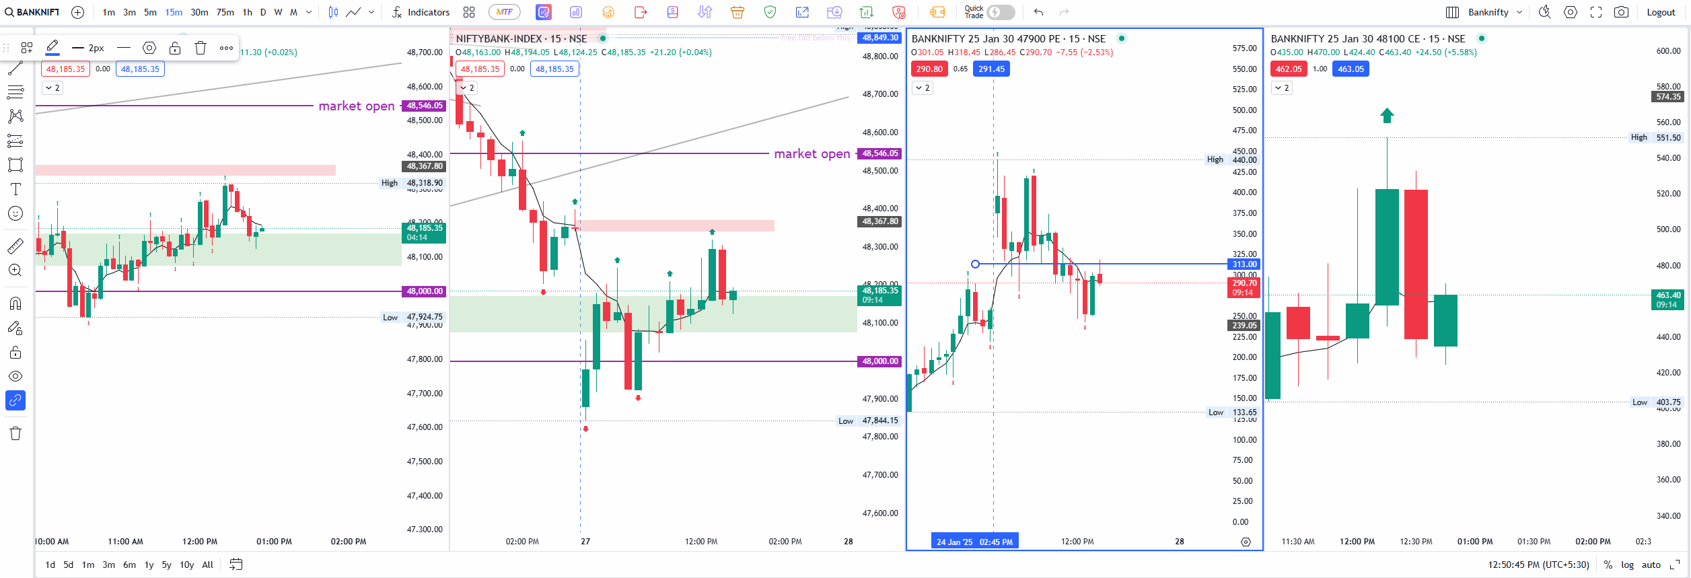Select the daily D timeframe

click(263, 12)
